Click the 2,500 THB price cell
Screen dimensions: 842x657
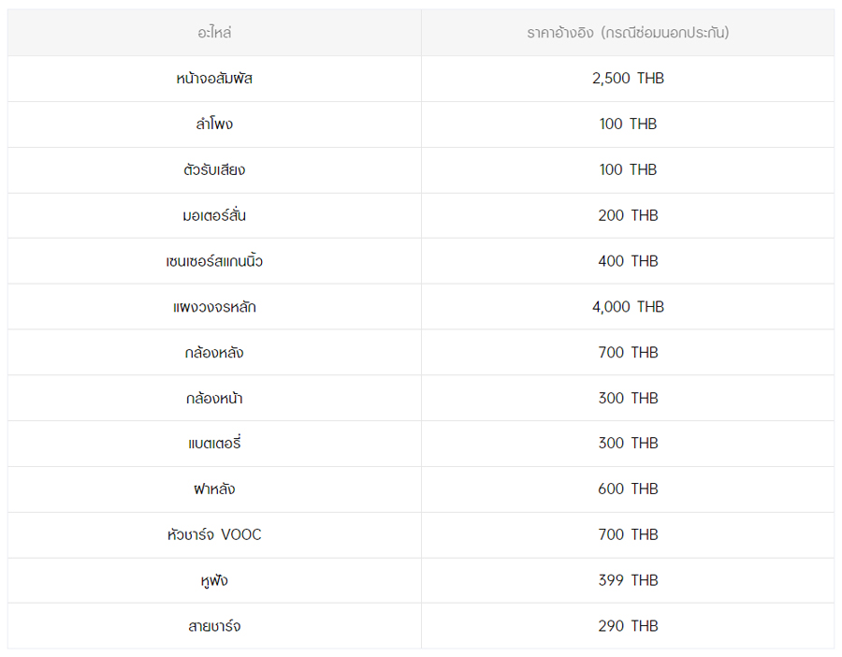tap(628, 79)
